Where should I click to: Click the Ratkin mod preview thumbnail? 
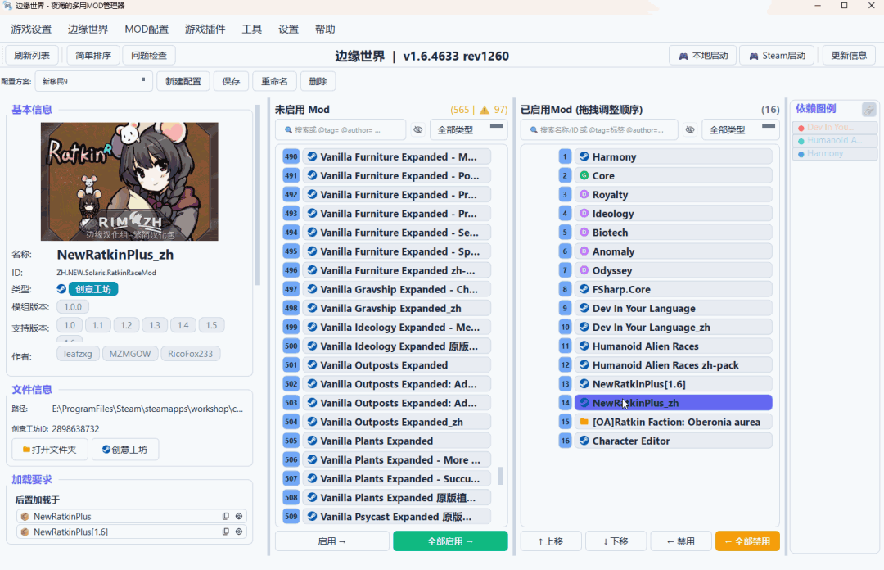(x=129, y=182)
